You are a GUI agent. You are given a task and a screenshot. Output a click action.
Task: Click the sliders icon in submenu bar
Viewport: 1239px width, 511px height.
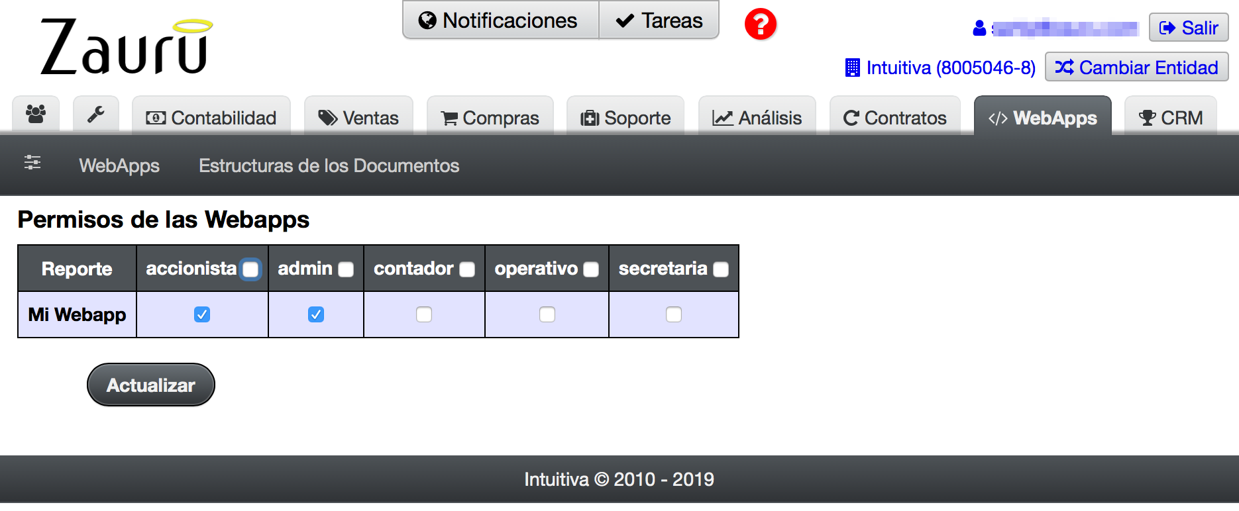[32, 163]
